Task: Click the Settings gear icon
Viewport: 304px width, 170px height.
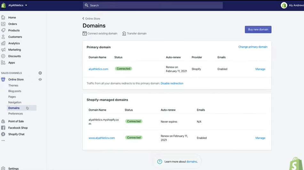Action: [3, 168]
